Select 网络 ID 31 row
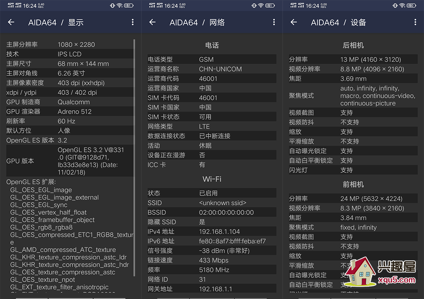 [212, 279]
